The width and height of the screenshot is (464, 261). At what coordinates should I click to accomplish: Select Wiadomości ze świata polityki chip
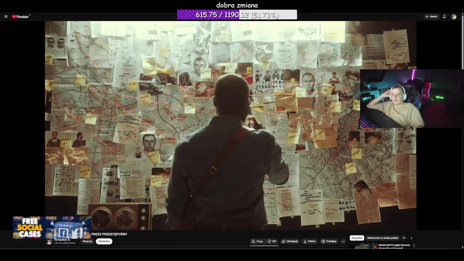[x=382, y=238]
